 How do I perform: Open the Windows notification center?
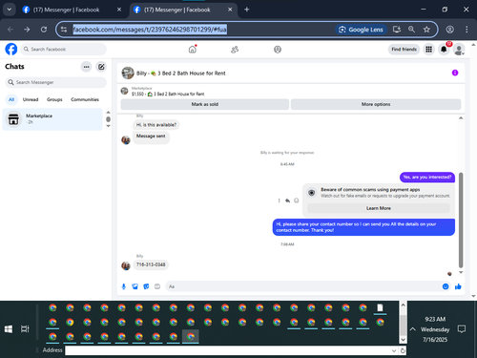pos(462,329)
